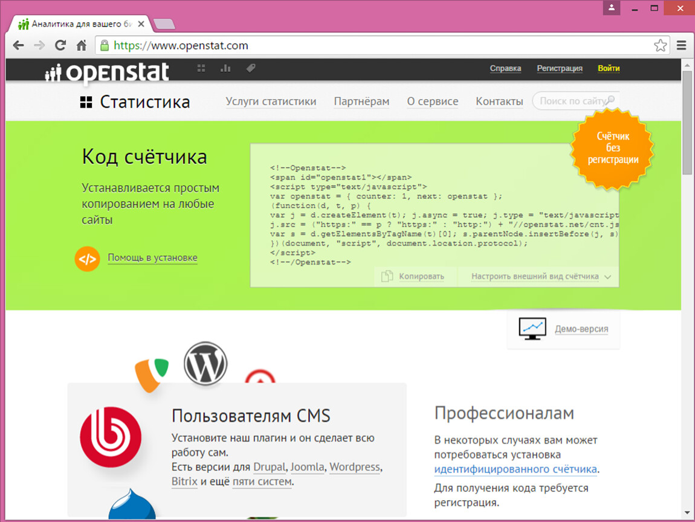
Task: Go back with the browser back arrow
Action: 18,45
